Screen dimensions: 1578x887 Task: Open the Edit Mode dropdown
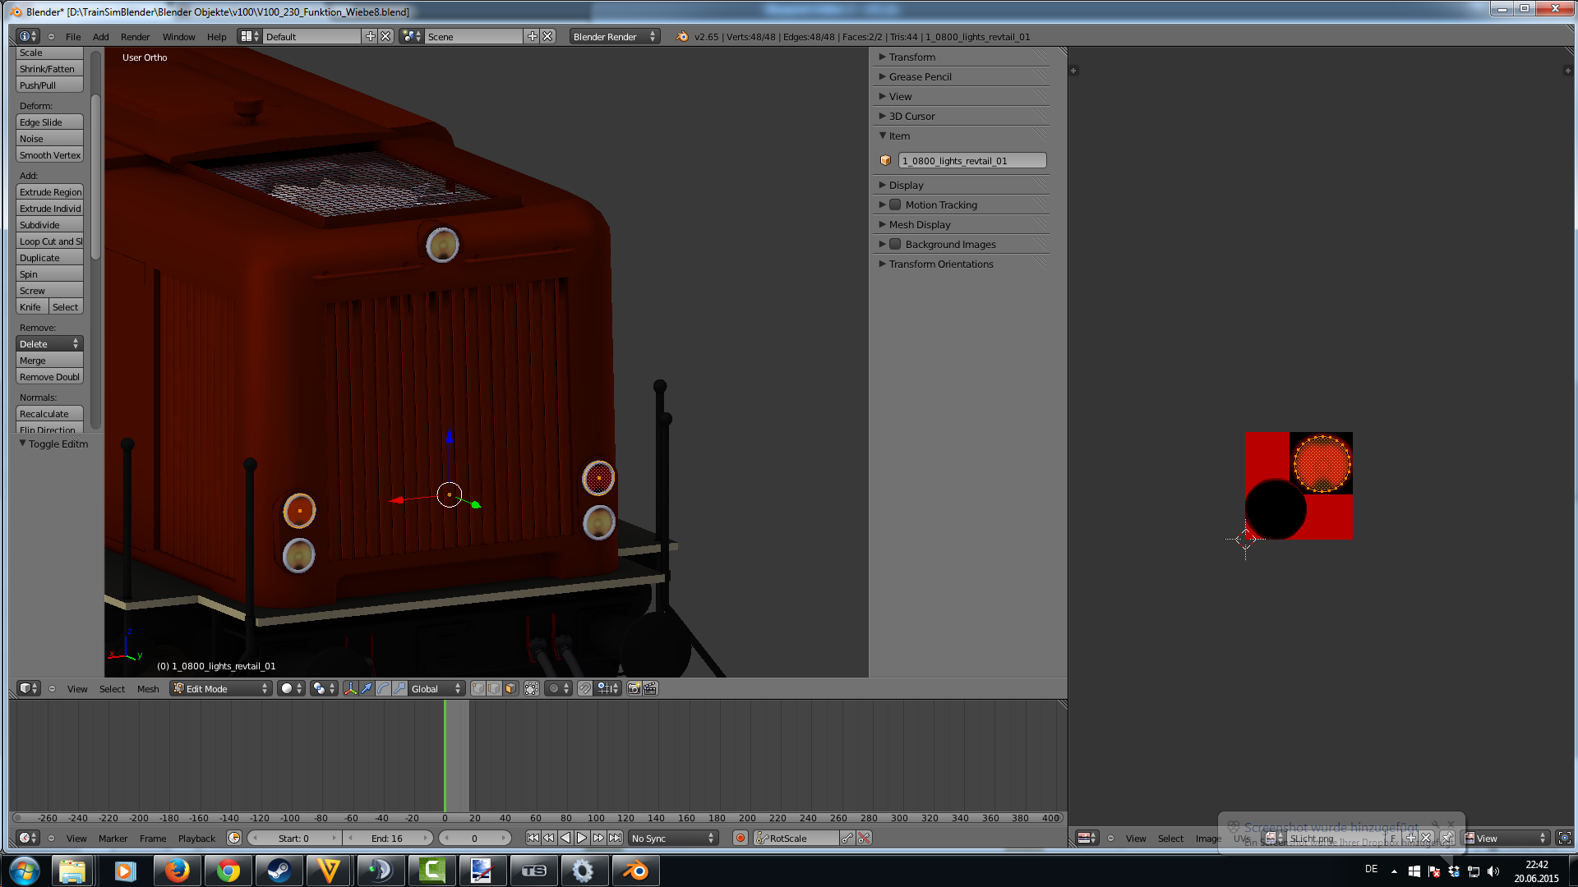[x=220, y=688]
